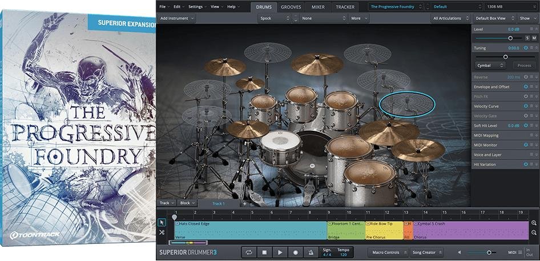This screenshot has height=261, width=540.
Task: Toggle the Envelope and Offset power switch
Action: pyautogui.click(x=526, y=87)
